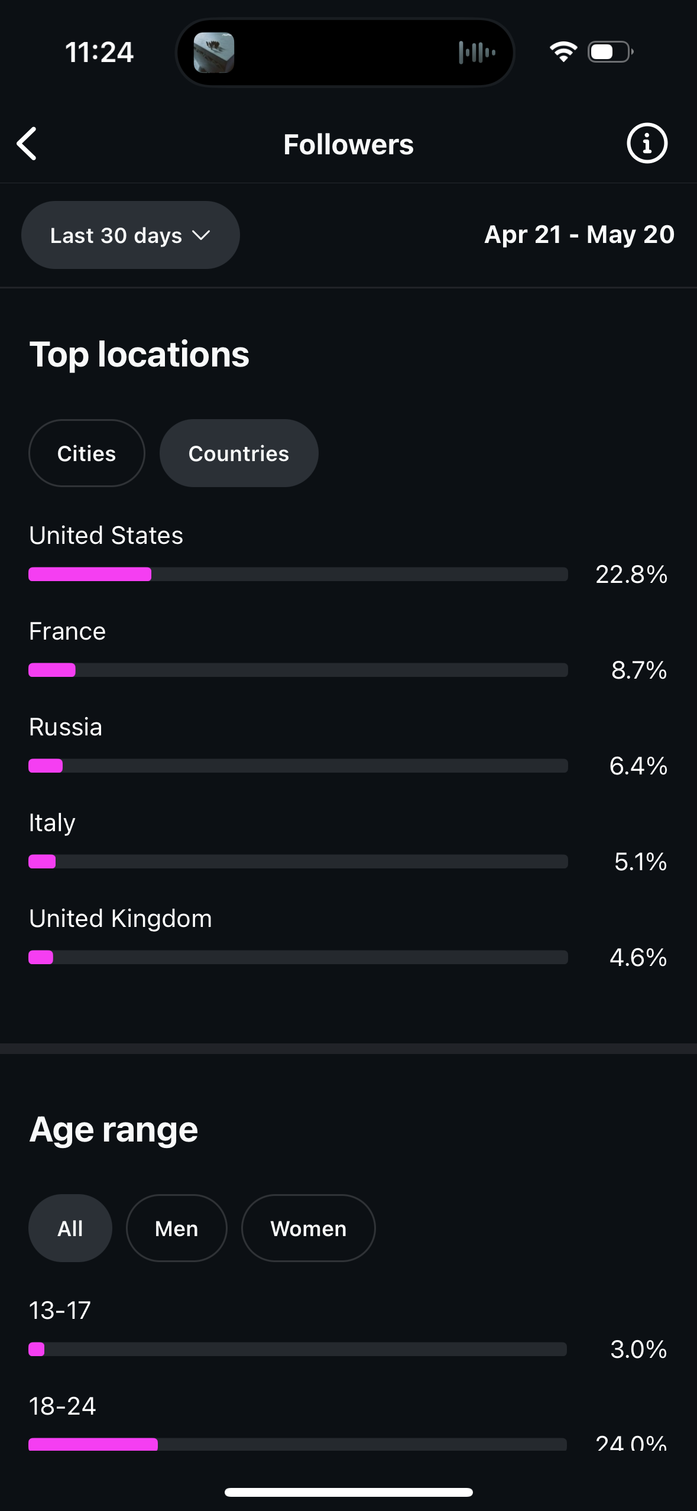
Task: Tap the battery indicator icon
Action: [x=611, y=52]
